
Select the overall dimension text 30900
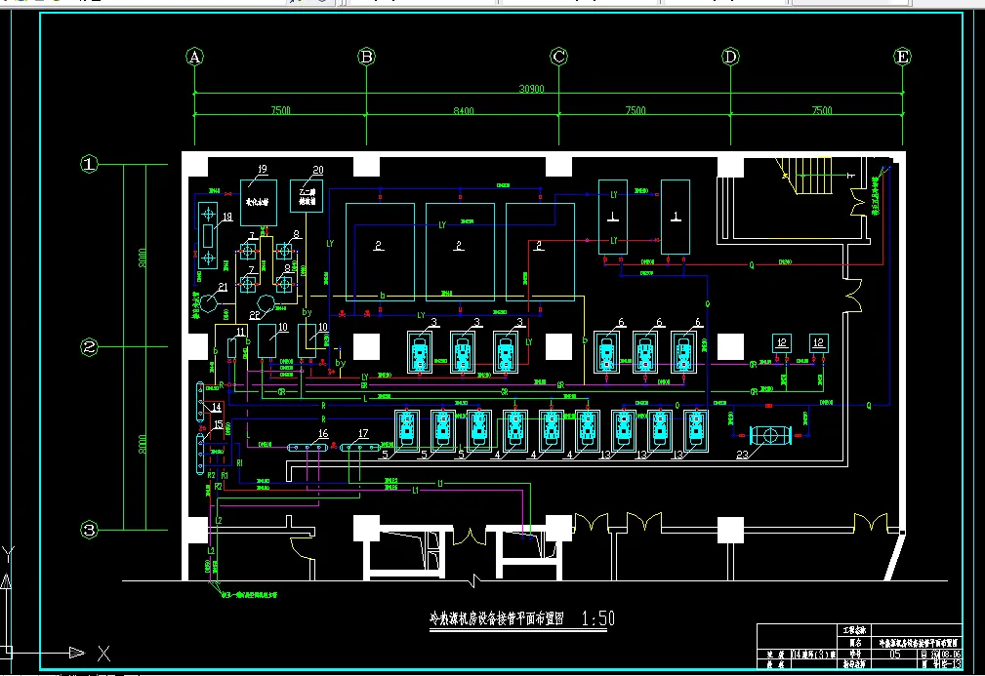[x=531, y=89]
